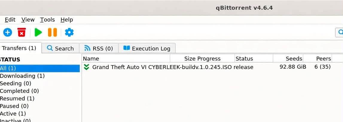This screenshot has height=122, width=343.
Task: Open the Tools menu
Action: tap(48, 20)
